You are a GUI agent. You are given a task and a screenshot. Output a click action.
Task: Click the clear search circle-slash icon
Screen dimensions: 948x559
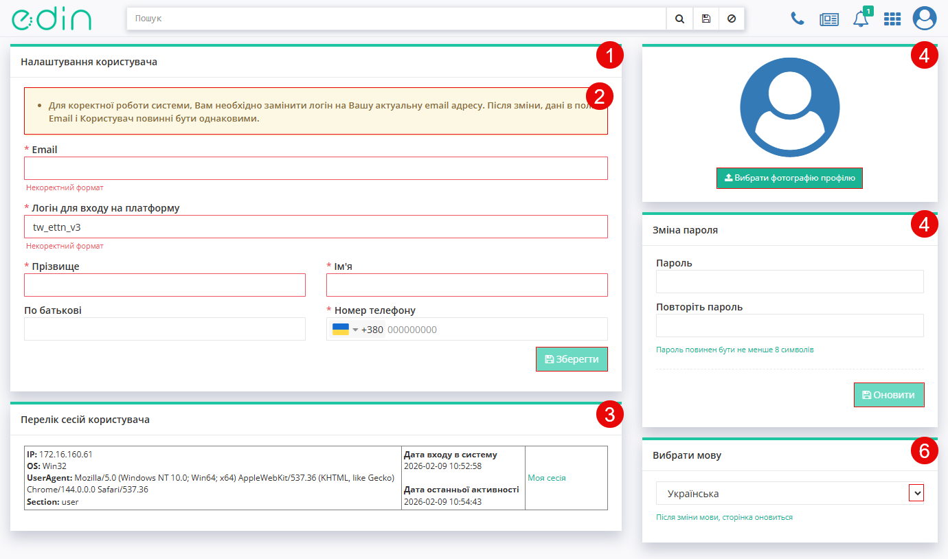pos(732,19)
